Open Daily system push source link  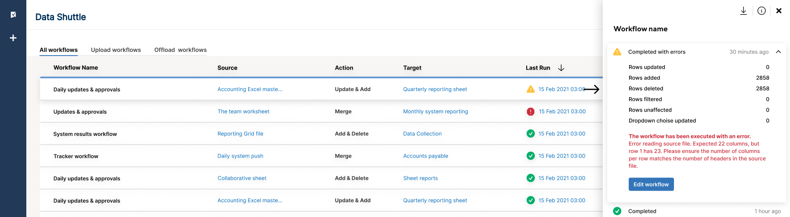(240, 156)
